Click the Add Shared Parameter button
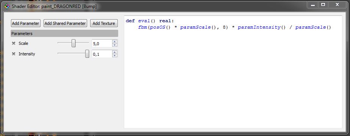The height and width of the screenshot is (136, 350). tap(65, 23)
